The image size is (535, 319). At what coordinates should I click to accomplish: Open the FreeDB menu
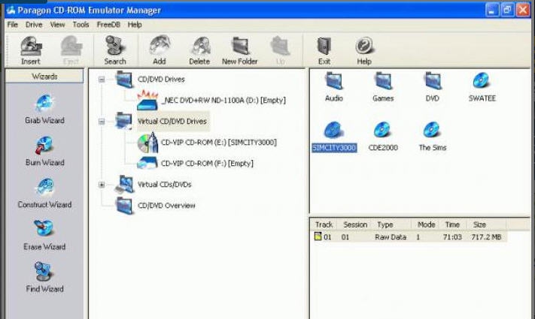108,25
